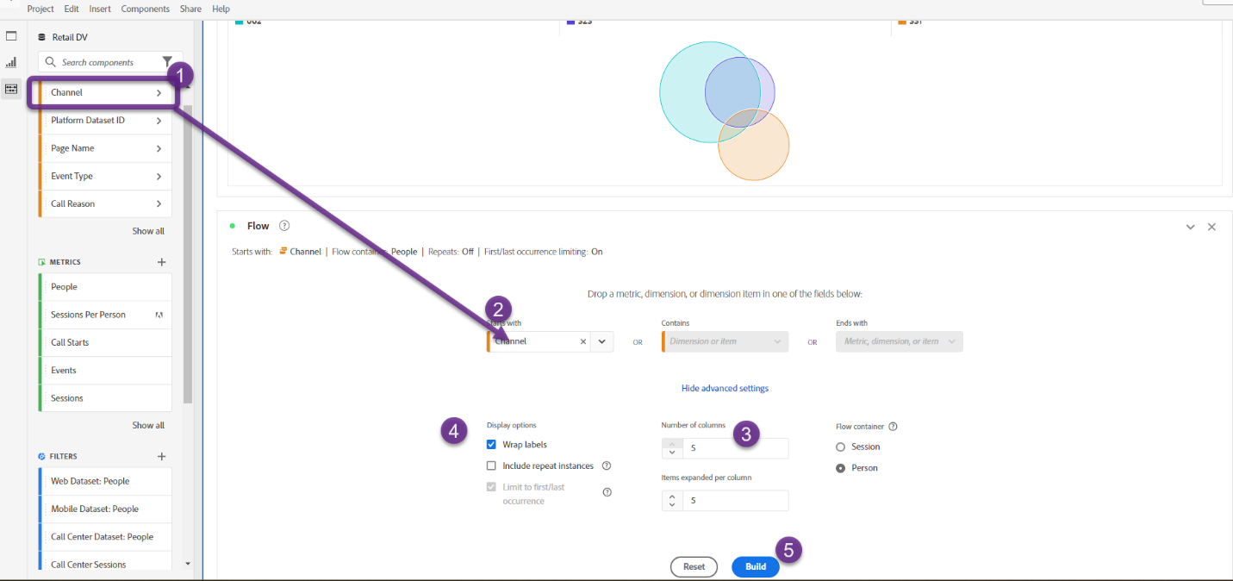Open help for Include repeat instances
The image size is (1233, 581).
(x=607, y=465)
